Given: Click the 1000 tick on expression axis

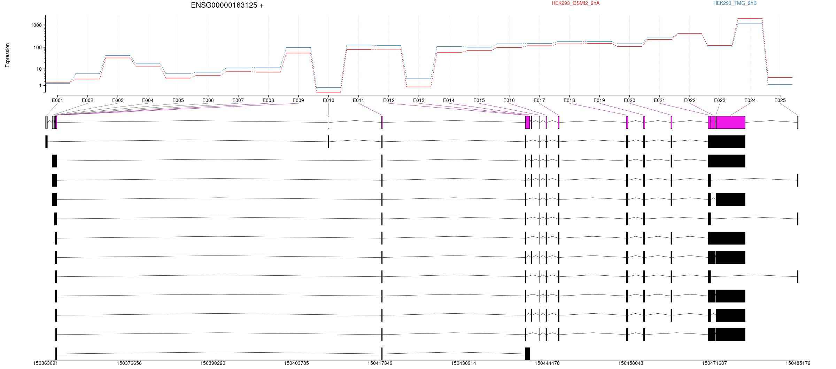Looking at the screenshot, I should point(36,25).
